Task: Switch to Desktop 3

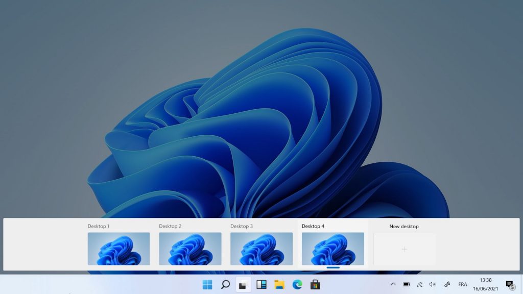Action: [x=261, y=249]
